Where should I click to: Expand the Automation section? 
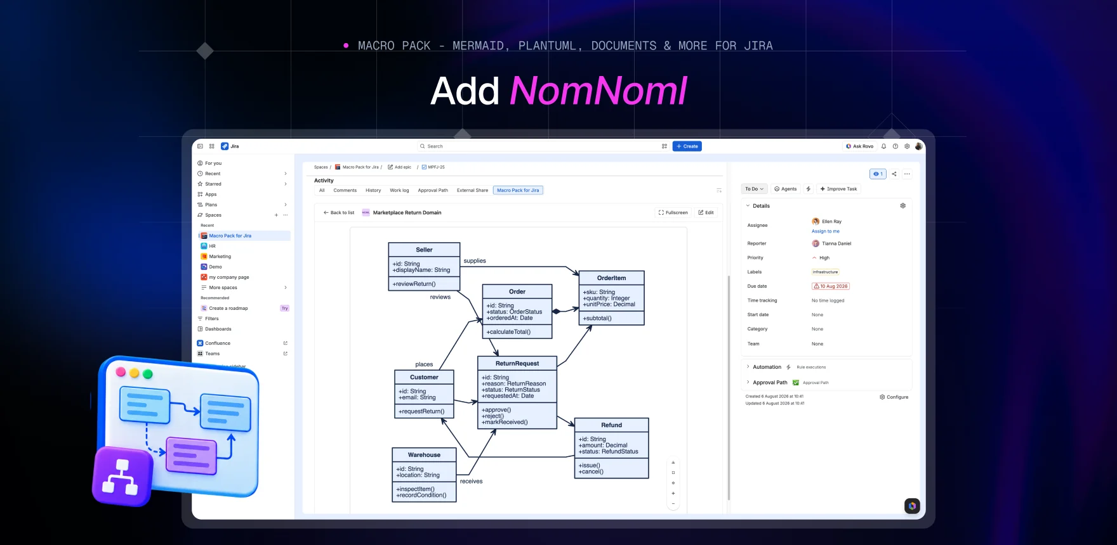tap(748, 367)
